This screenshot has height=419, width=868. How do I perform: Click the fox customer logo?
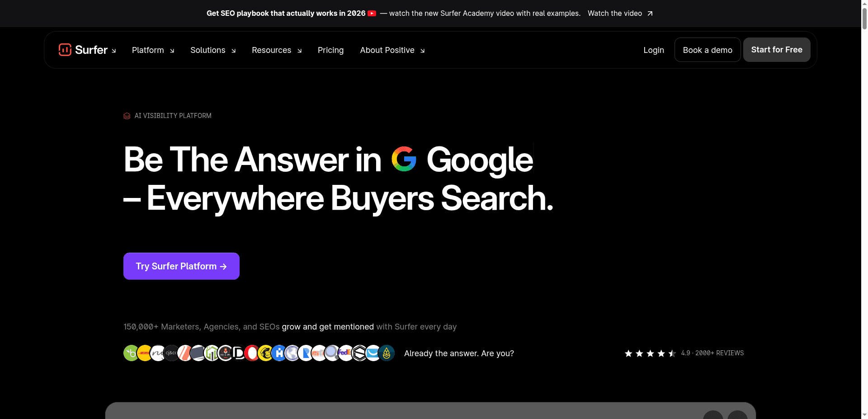point(225,353)
